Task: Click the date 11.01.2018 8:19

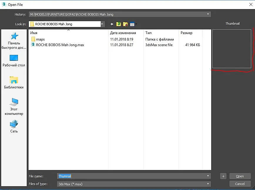Action: point(122,39)
